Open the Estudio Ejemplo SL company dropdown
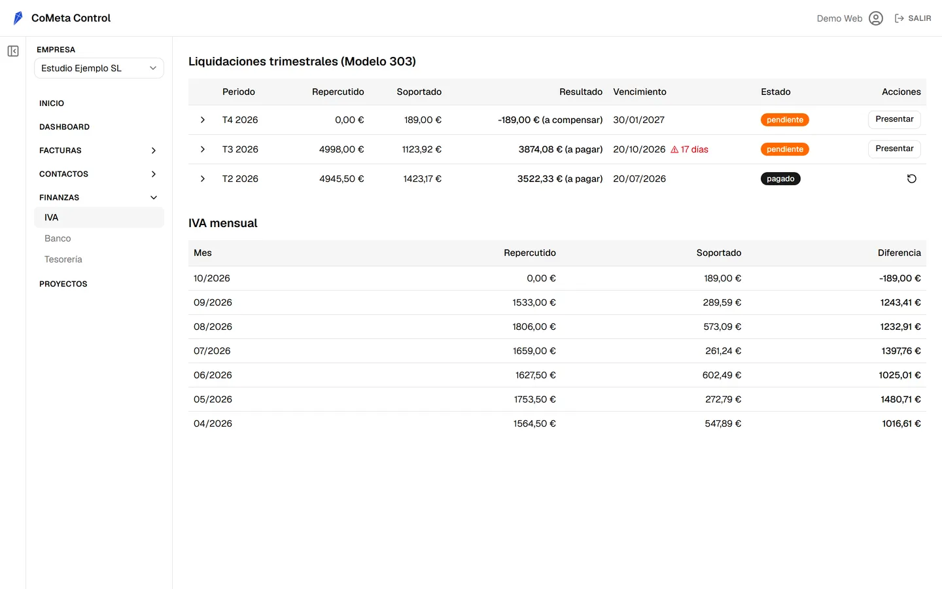Viewport: 942px width, 589px height. (99, 68)
